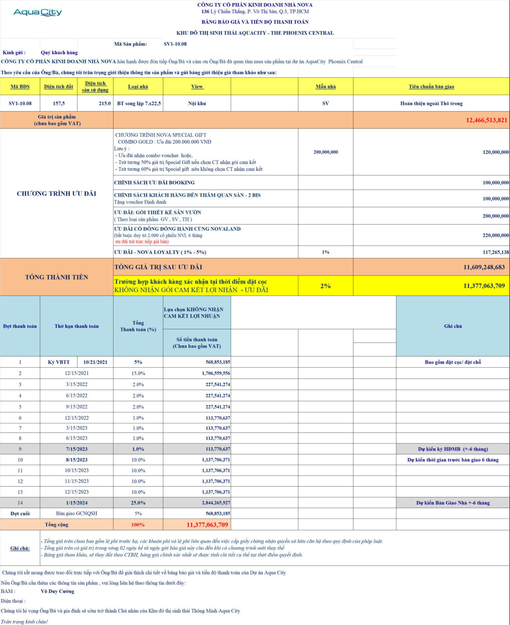The width and height of the screenshot is (510, 625).
Task: Click the Mã BĐS column header
Action: [x=20, y=86]
